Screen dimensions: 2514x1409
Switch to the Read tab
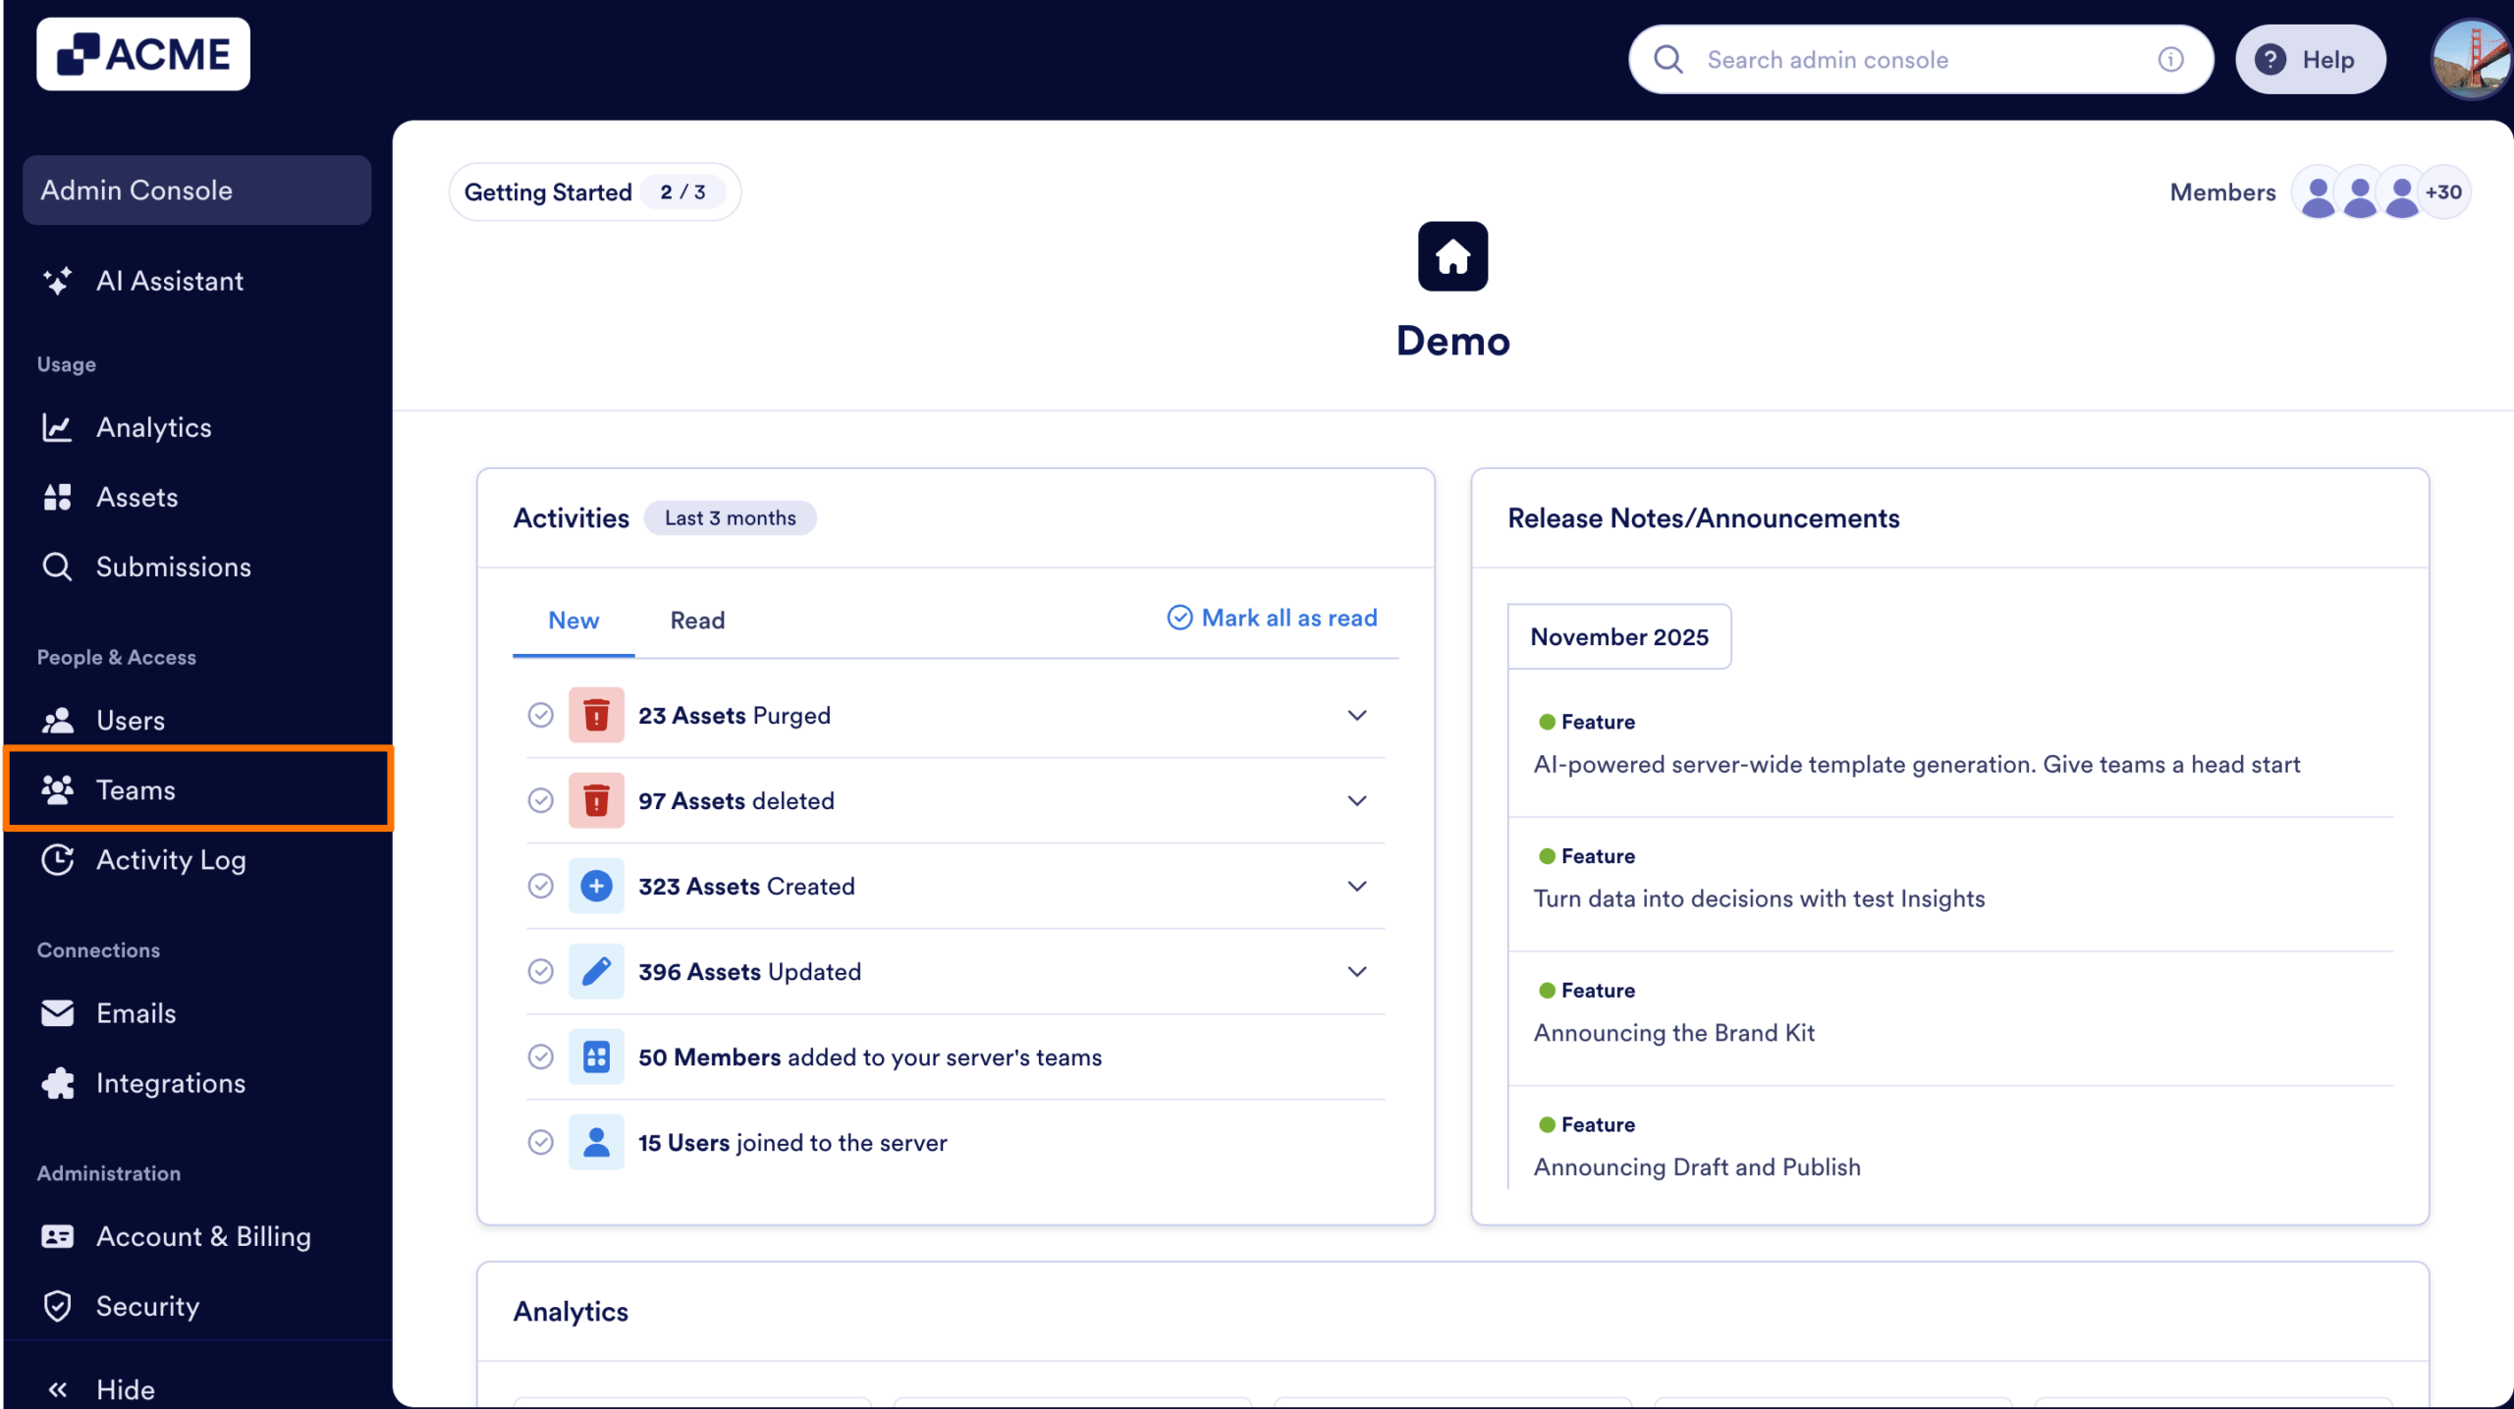pyautogui.click(x=696, y=620)
